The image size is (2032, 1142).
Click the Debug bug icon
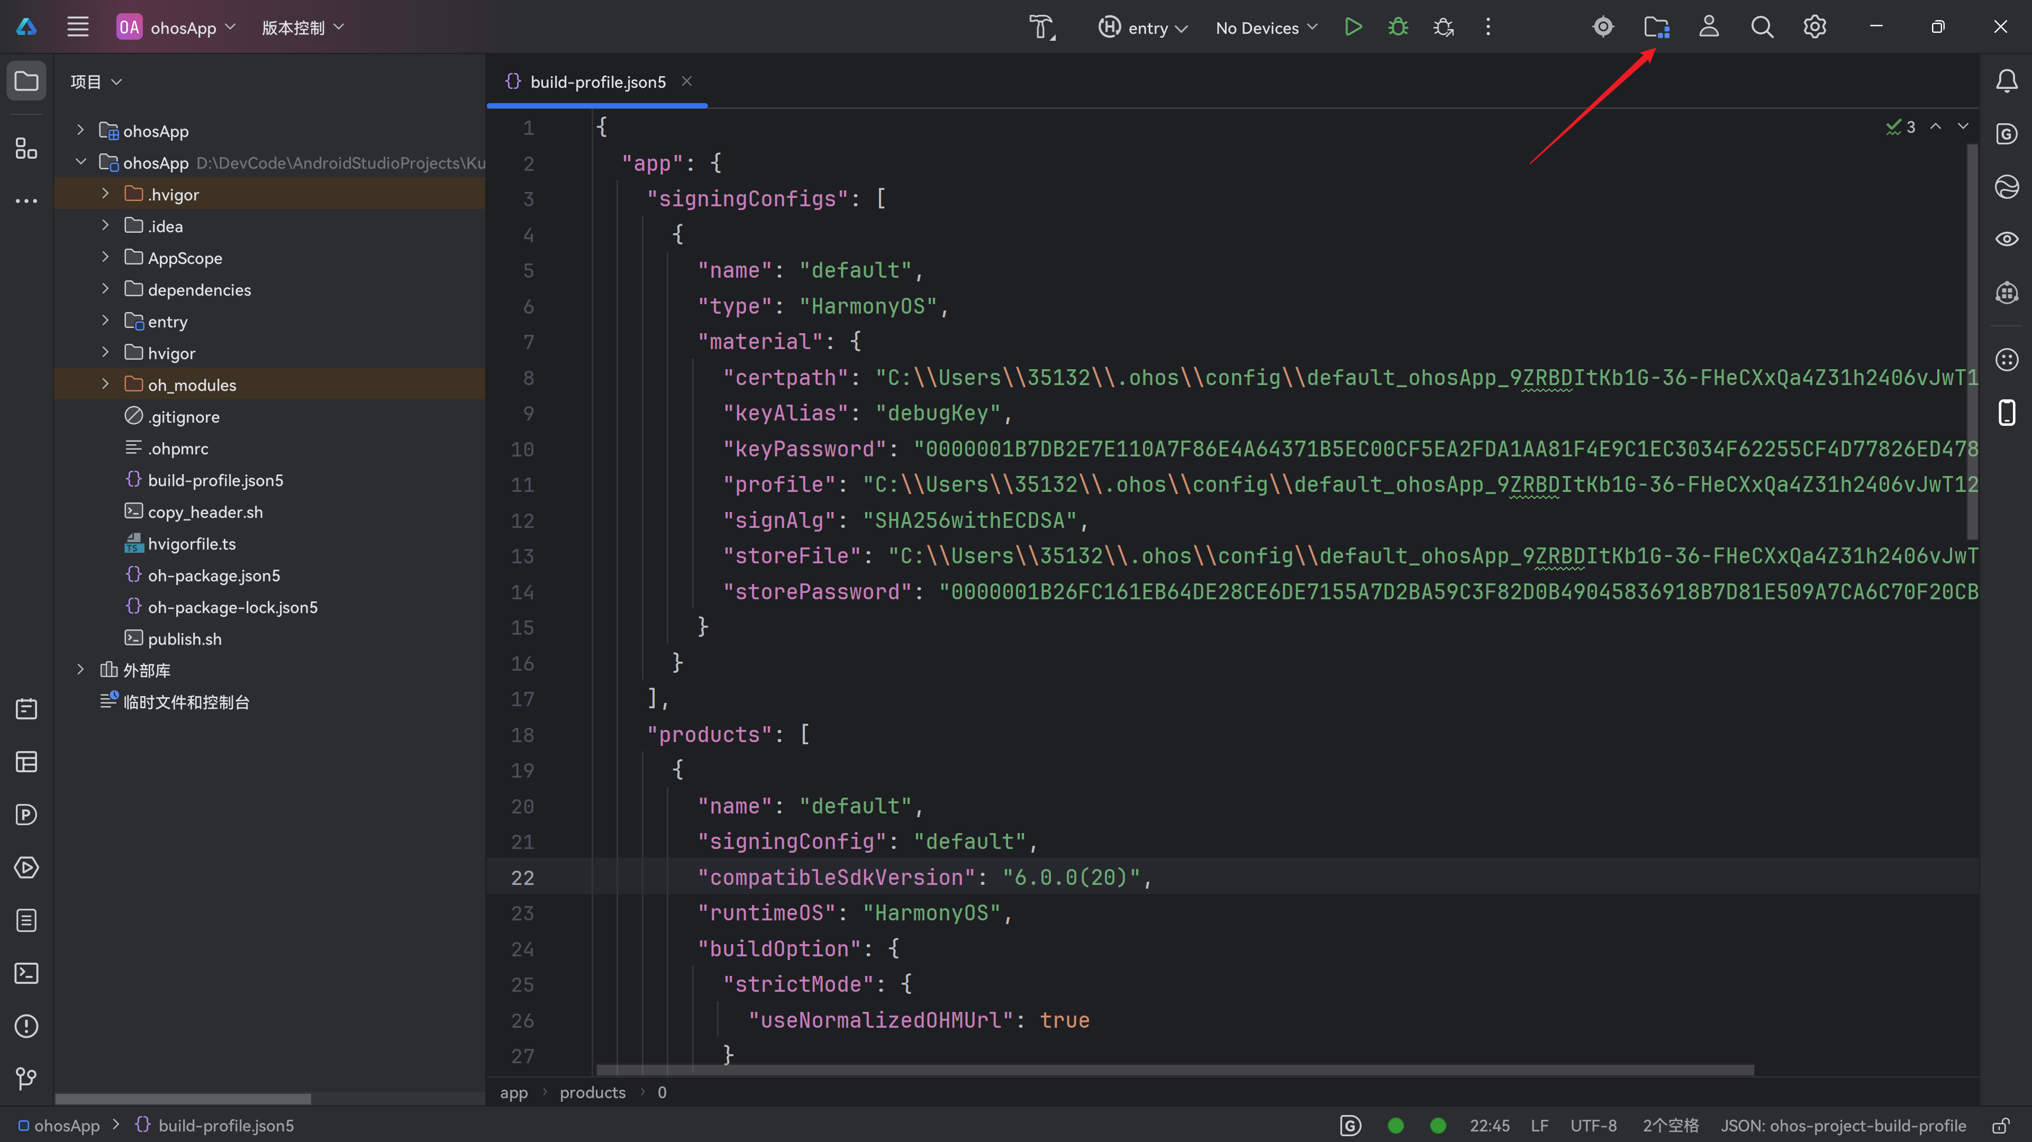click(1398, 28)
